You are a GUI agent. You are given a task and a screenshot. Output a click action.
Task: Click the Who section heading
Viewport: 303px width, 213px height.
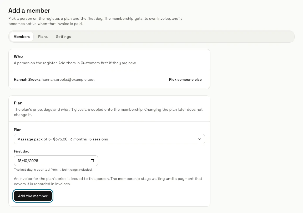pos(18,57)
